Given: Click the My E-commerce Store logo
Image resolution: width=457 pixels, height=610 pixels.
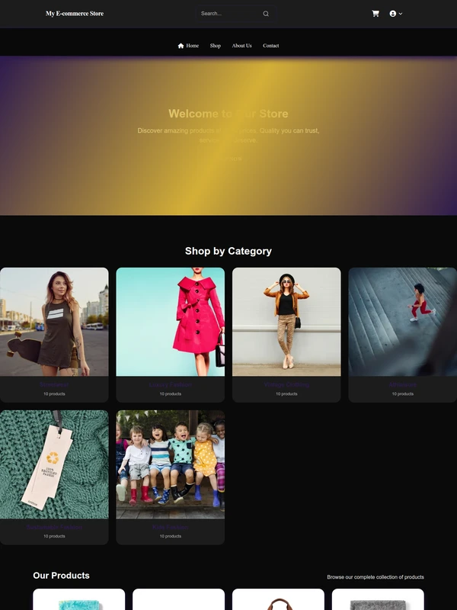Looking at the screenshot, I should point(75,14).
